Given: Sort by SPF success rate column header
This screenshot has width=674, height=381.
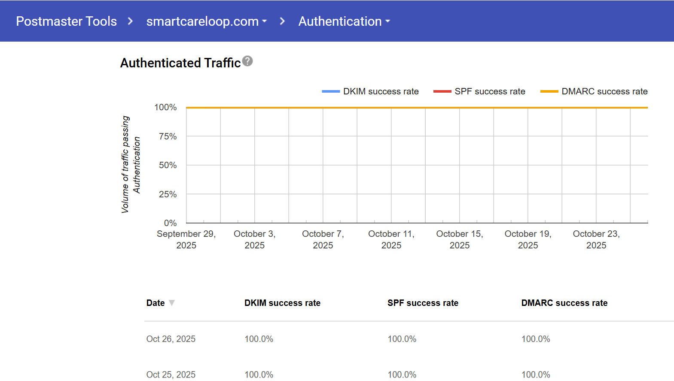Looking at the screenshot, I should point(423,303).
